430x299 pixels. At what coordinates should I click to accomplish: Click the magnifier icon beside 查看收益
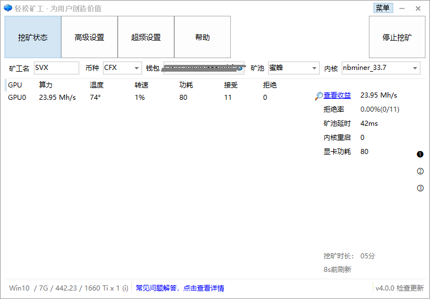pyautogui.click(x=319, y=96)
